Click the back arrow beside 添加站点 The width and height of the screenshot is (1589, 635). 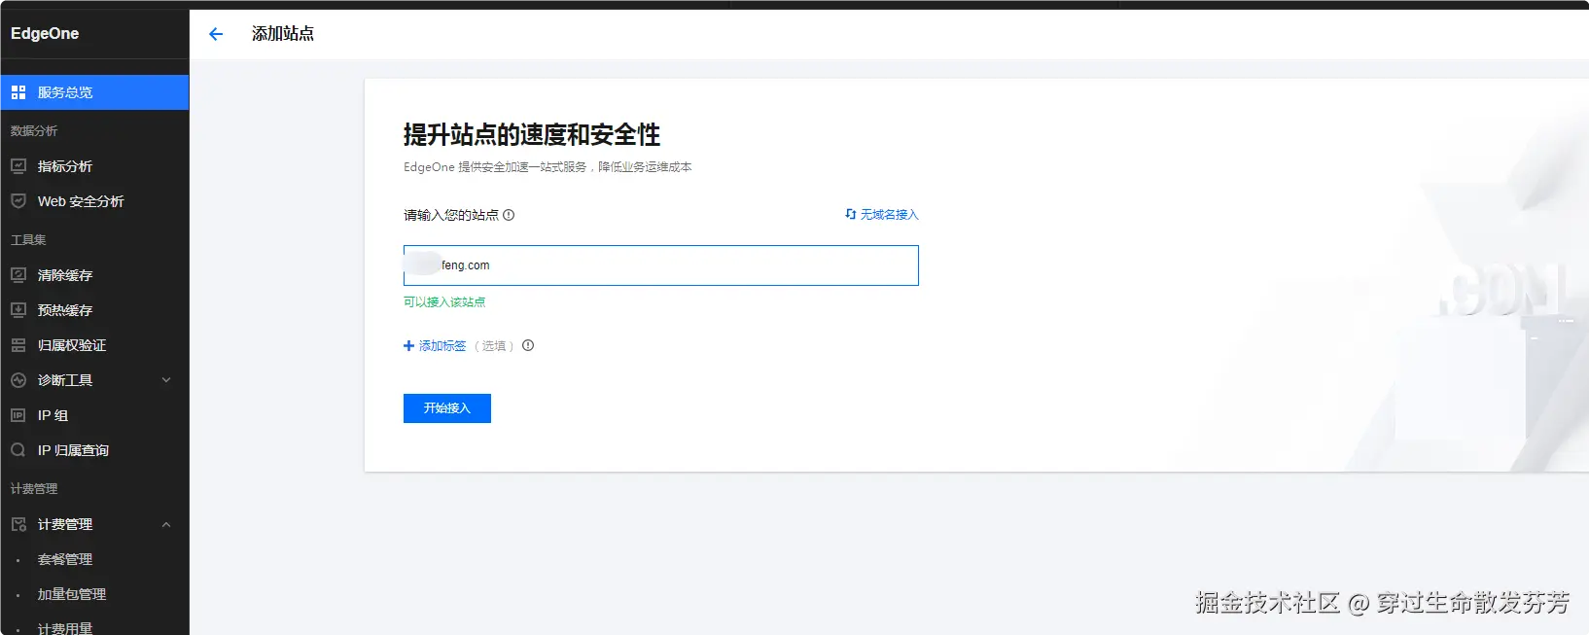(x=216, y=34)
